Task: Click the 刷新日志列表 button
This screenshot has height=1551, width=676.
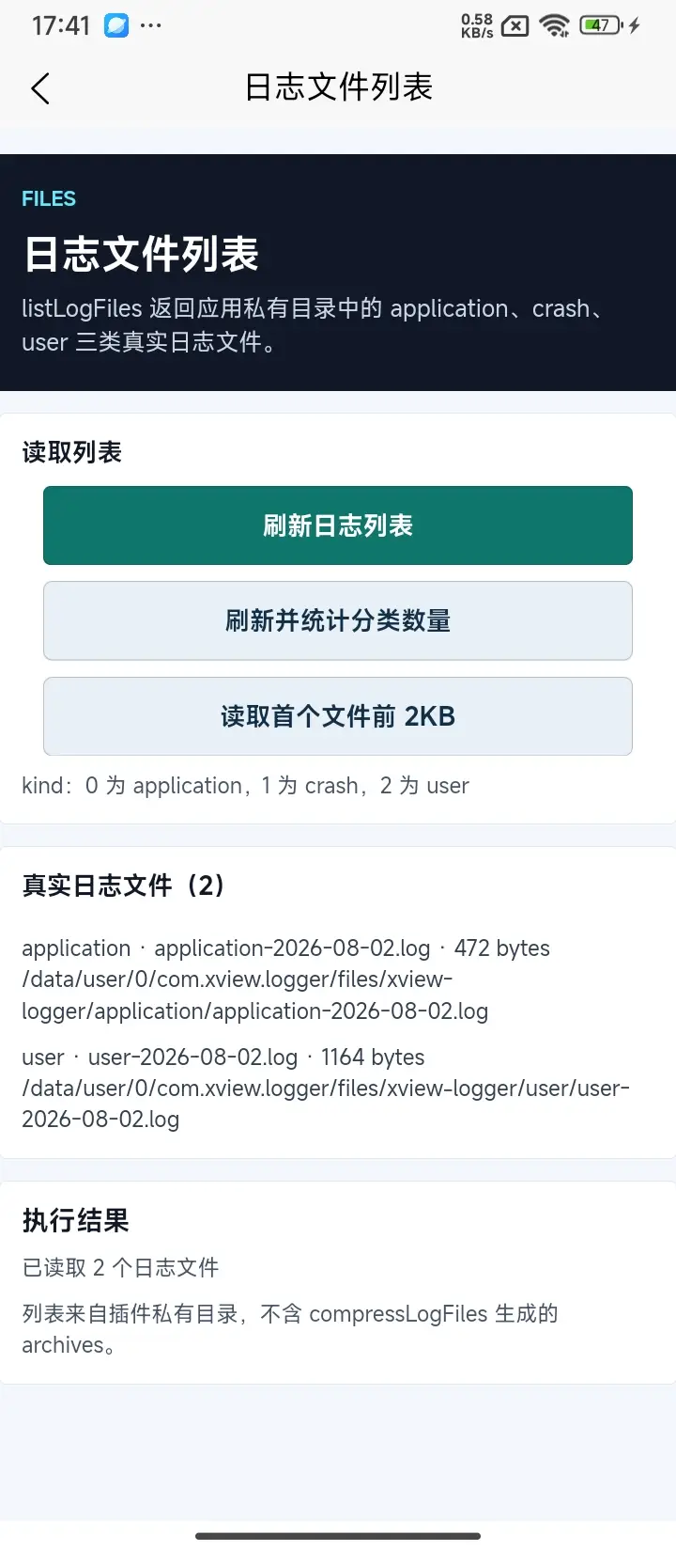Action: click(338, 525)
